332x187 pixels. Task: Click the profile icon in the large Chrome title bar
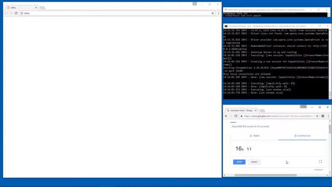[x=195, y=4]
